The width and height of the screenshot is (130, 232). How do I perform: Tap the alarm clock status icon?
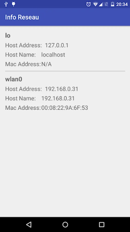(88, 4)
